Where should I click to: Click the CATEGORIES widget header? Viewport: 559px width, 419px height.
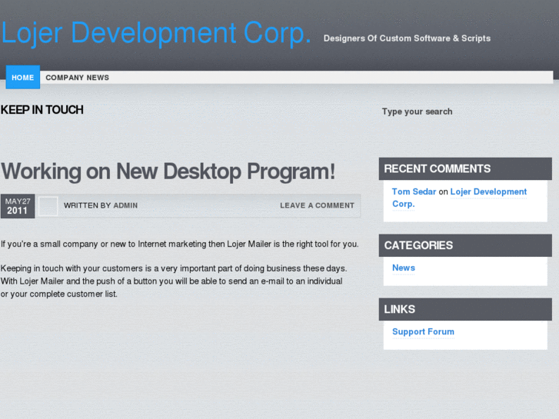pyautogui.click(x=465, y=245)
